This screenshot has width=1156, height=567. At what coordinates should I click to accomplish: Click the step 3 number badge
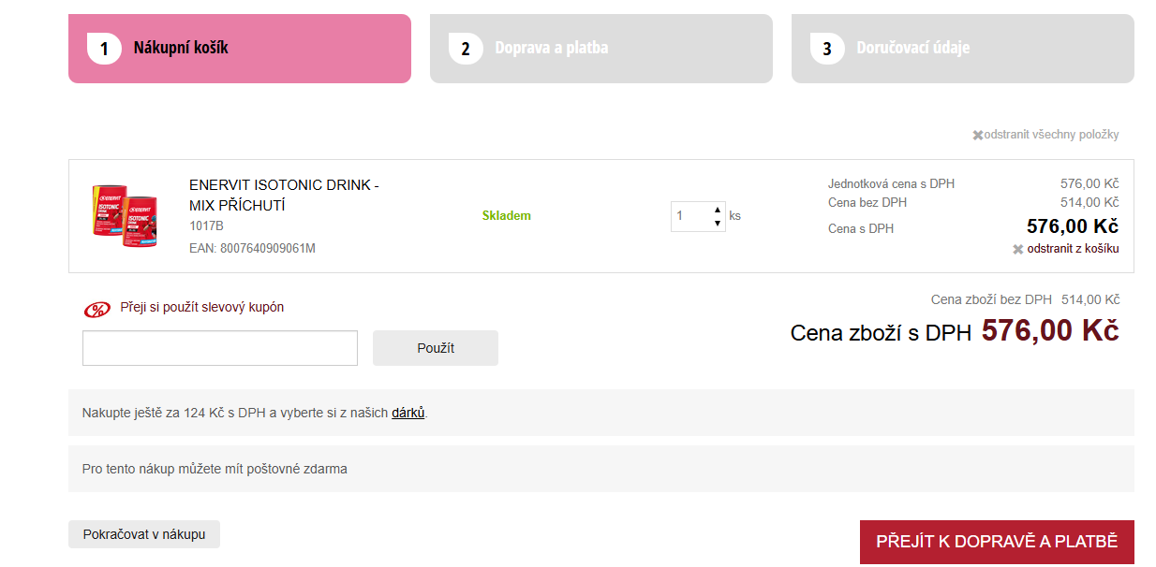pos(827,49)
